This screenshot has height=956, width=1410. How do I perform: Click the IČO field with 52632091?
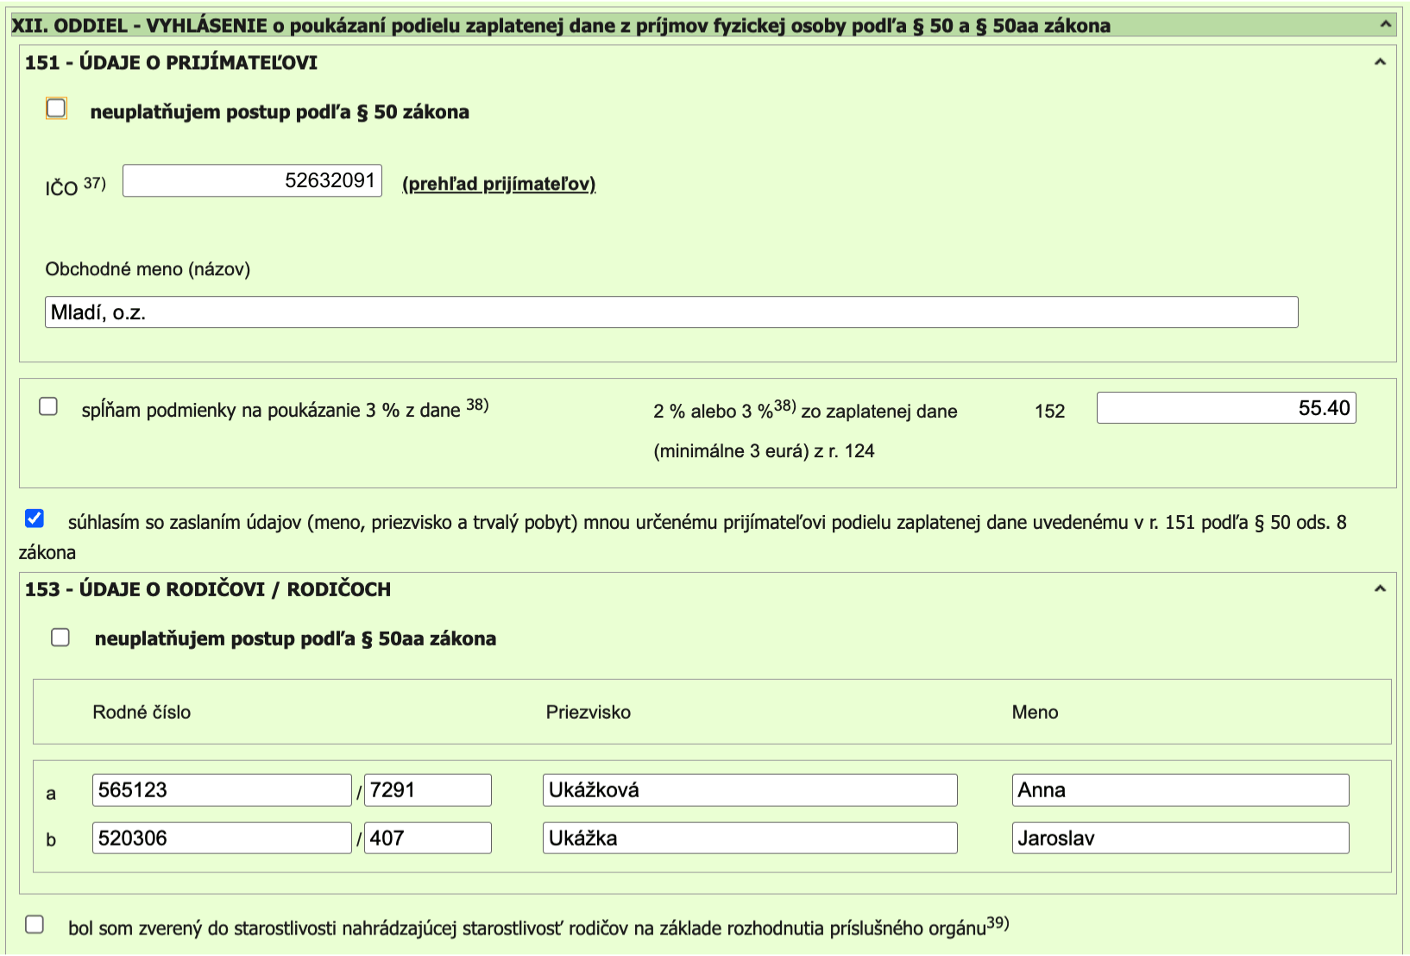[252, 181]
